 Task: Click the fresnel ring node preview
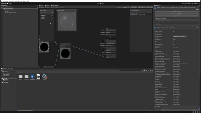tap(44, 47)
